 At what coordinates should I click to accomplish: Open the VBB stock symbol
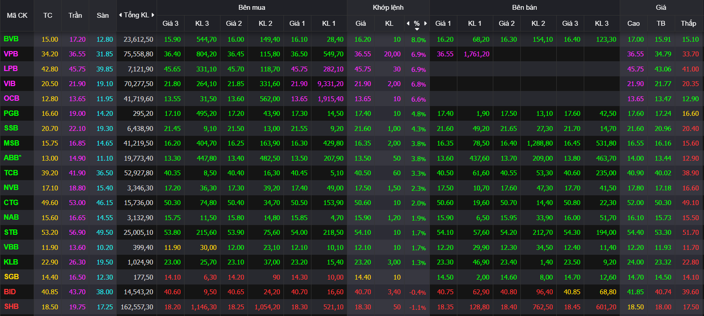pyautogui.click(x=11, y=247)
